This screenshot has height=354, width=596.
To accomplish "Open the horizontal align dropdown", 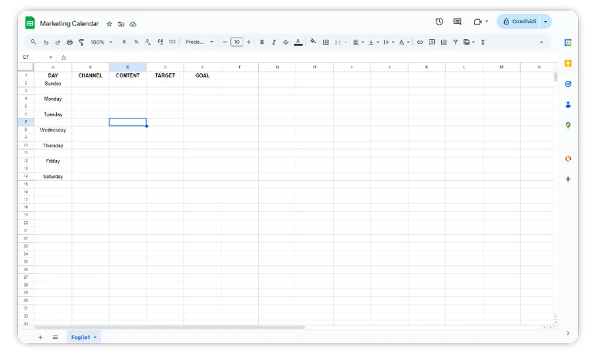I will [x=358, y=42].
